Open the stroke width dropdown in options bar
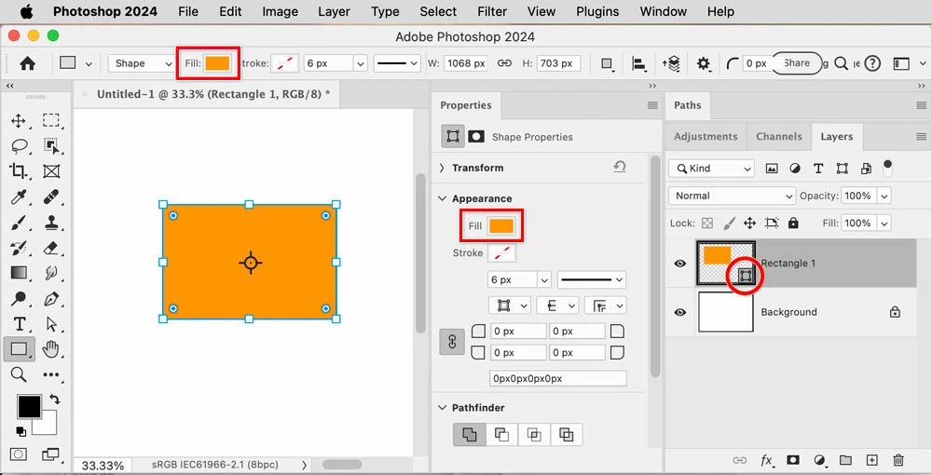 (360, 63)
